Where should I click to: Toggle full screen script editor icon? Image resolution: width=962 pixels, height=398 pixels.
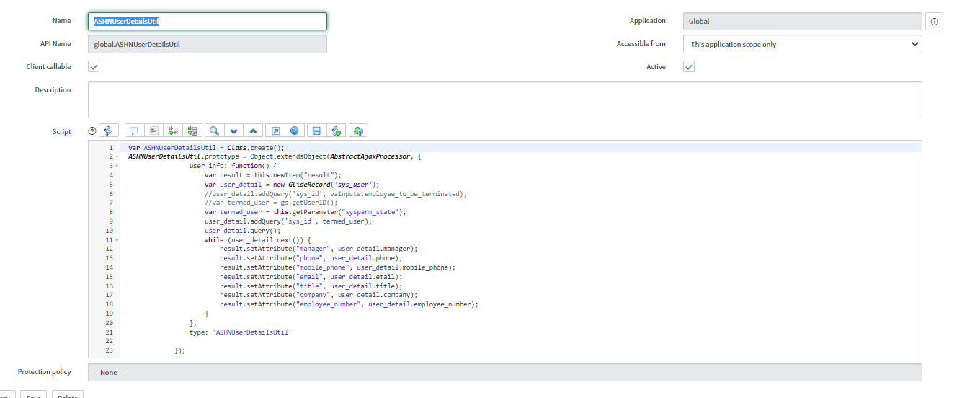275,131
